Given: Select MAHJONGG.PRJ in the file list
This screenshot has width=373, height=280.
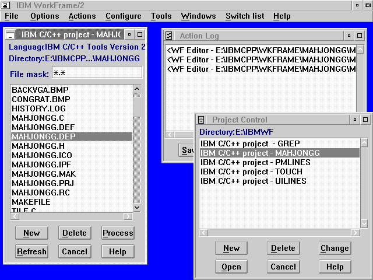Looking at the screenshot, I should click(x=72, y=183).
